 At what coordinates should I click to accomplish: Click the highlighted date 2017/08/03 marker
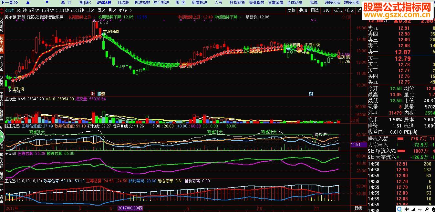pyautogui.click(x=130, y=208)
